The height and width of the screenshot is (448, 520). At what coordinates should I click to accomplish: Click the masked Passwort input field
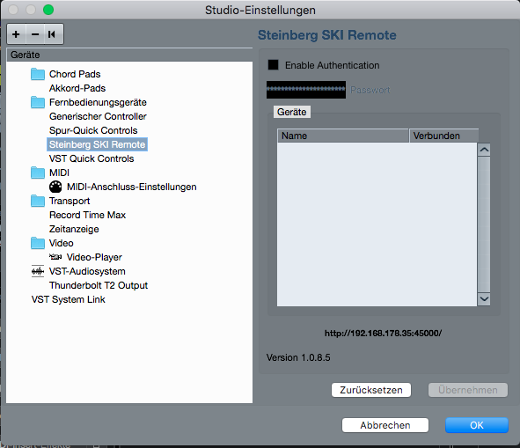tap(306, 90)
